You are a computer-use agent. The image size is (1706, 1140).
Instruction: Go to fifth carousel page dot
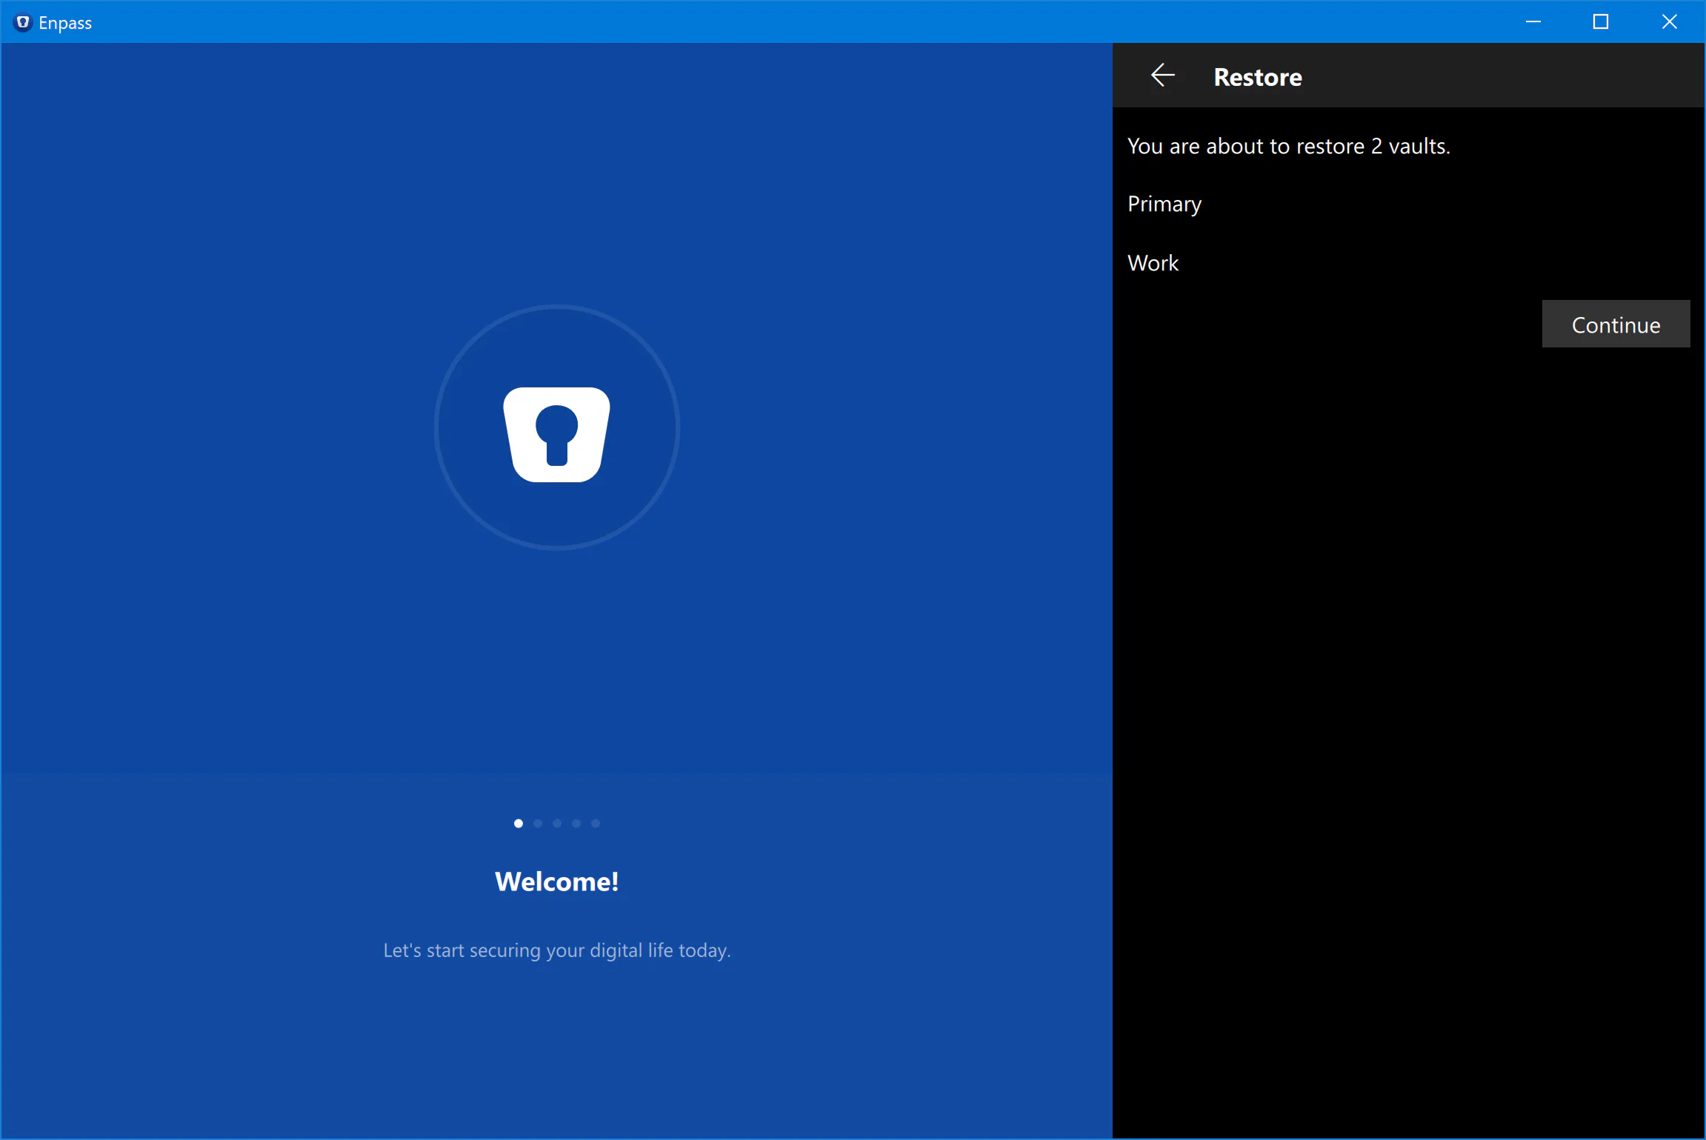pyautogui.click(x=596, y=823)
